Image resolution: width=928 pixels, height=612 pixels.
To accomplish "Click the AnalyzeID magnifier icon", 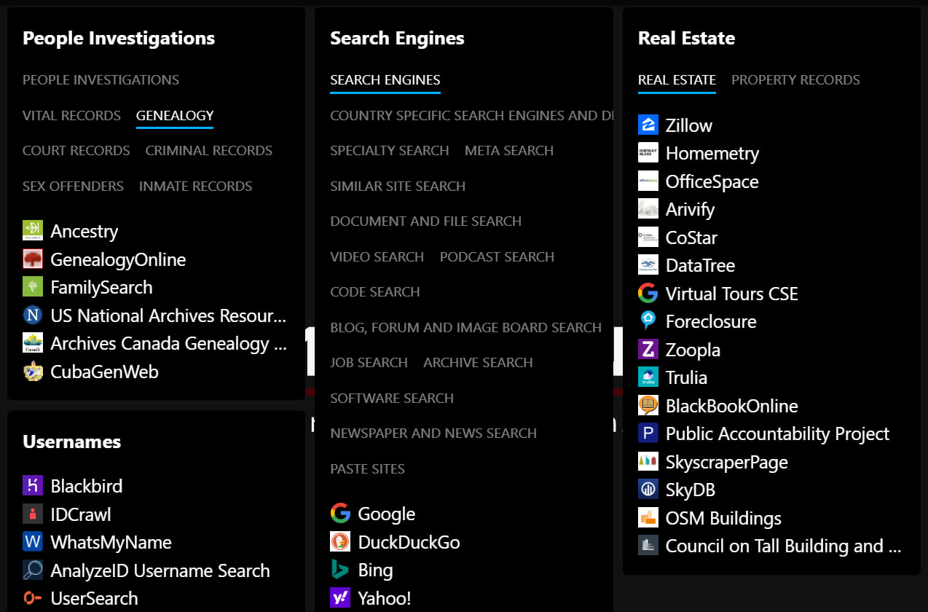I will pyautogui.click(x=33, y=570).
